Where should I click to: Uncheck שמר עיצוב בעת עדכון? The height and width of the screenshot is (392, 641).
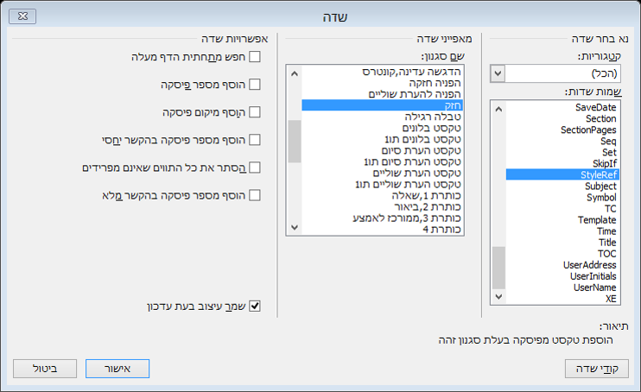[x=255, y=306]
